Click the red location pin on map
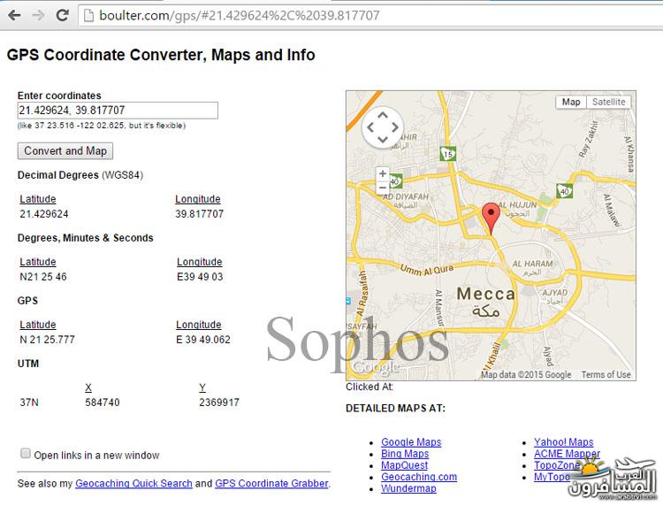The image size is (663, 506). (491, 218)
